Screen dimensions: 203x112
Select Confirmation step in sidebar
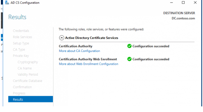tap(22, 87)
